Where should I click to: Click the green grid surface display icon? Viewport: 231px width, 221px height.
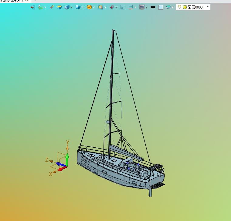point(40,7)
